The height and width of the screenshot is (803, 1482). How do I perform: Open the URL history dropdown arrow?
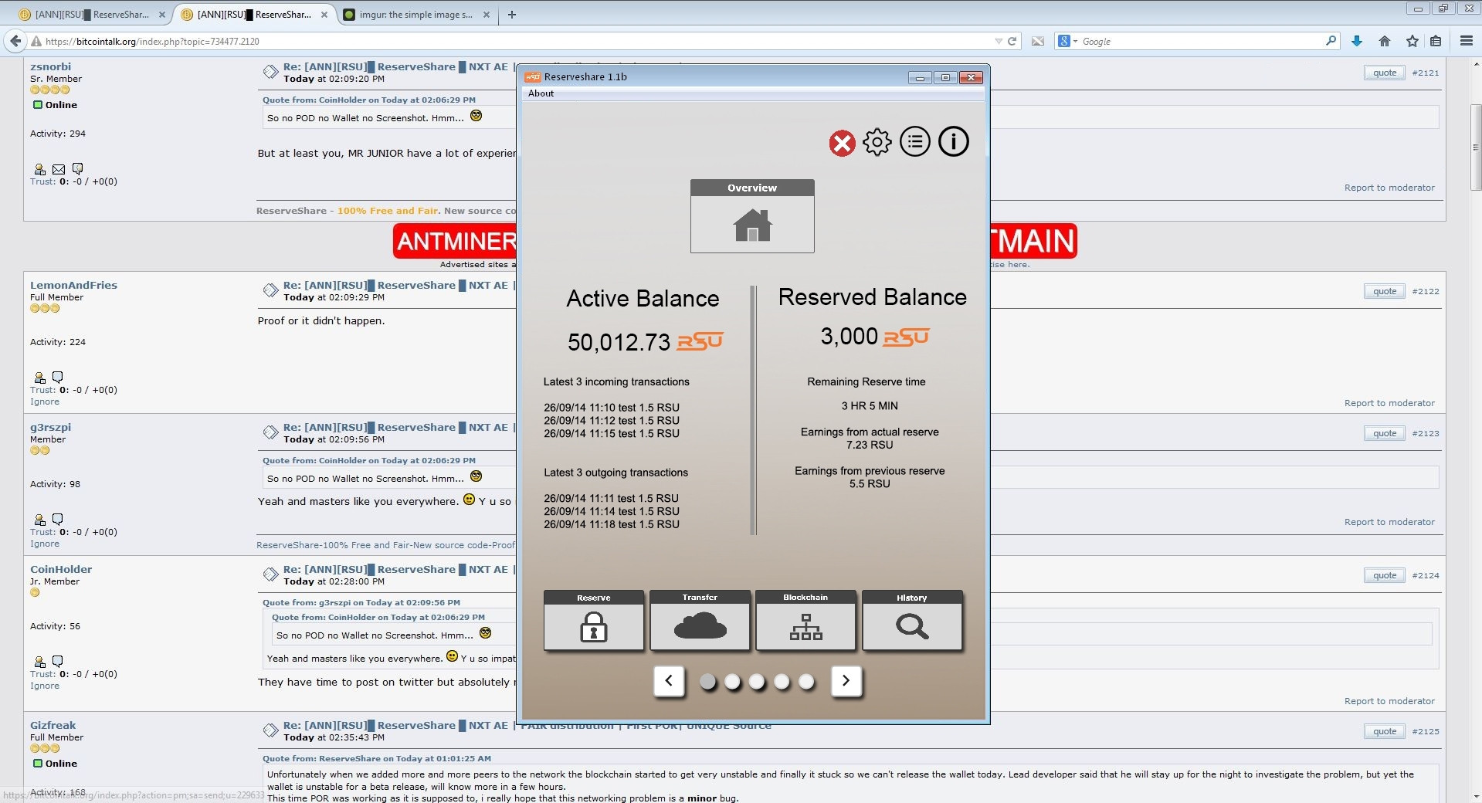tap(998, 41)
